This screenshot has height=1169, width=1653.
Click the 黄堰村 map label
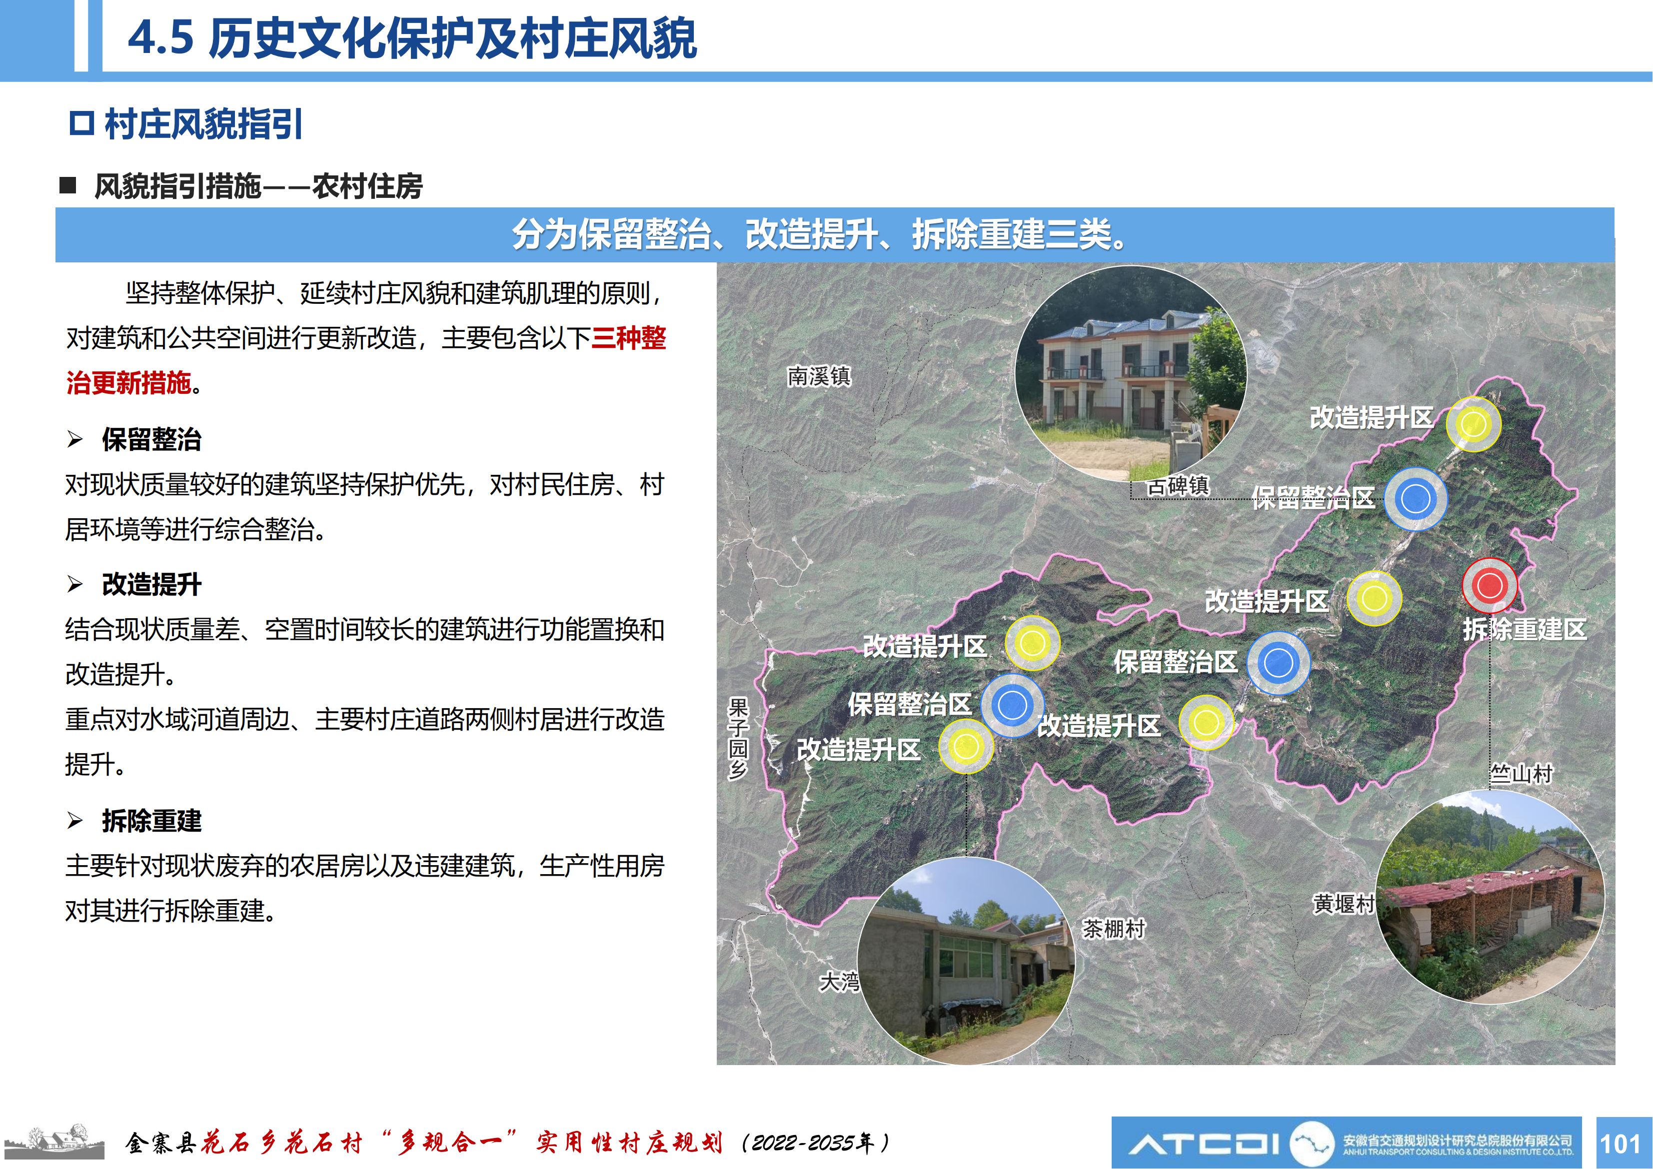(1344, 904)
